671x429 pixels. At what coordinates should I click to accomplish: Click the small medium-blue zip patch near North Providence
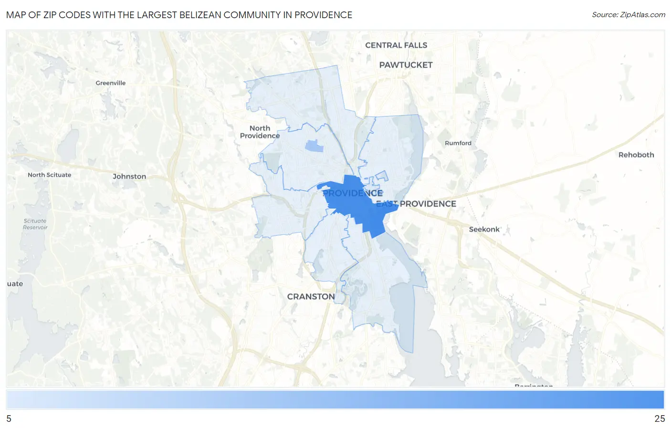click(314, 146)
